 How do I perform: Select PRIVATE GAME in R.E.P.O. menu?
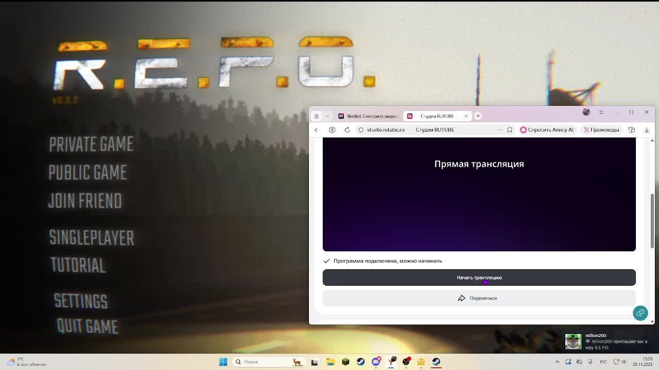91,144
